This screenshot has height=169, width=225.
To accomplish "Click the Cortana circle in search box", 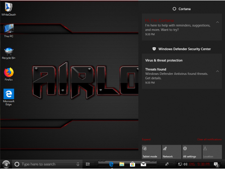I will 17,164.
